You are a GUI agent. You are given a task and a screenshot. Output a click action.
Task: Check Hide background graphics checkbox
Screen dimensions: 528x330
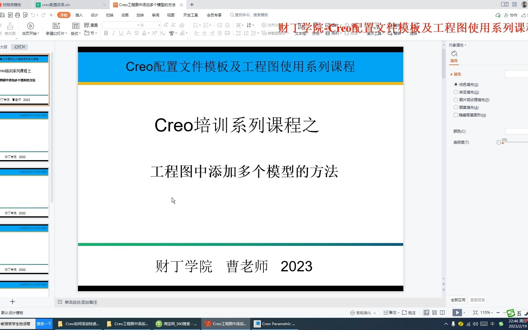(x=456, y=115)
